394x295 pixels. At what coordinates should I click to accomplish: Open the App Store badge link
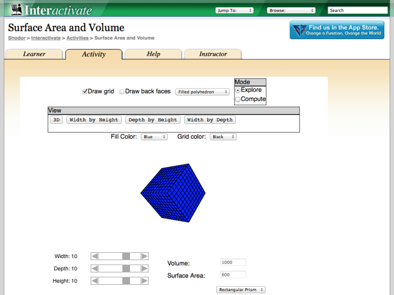tap(337, 29)
